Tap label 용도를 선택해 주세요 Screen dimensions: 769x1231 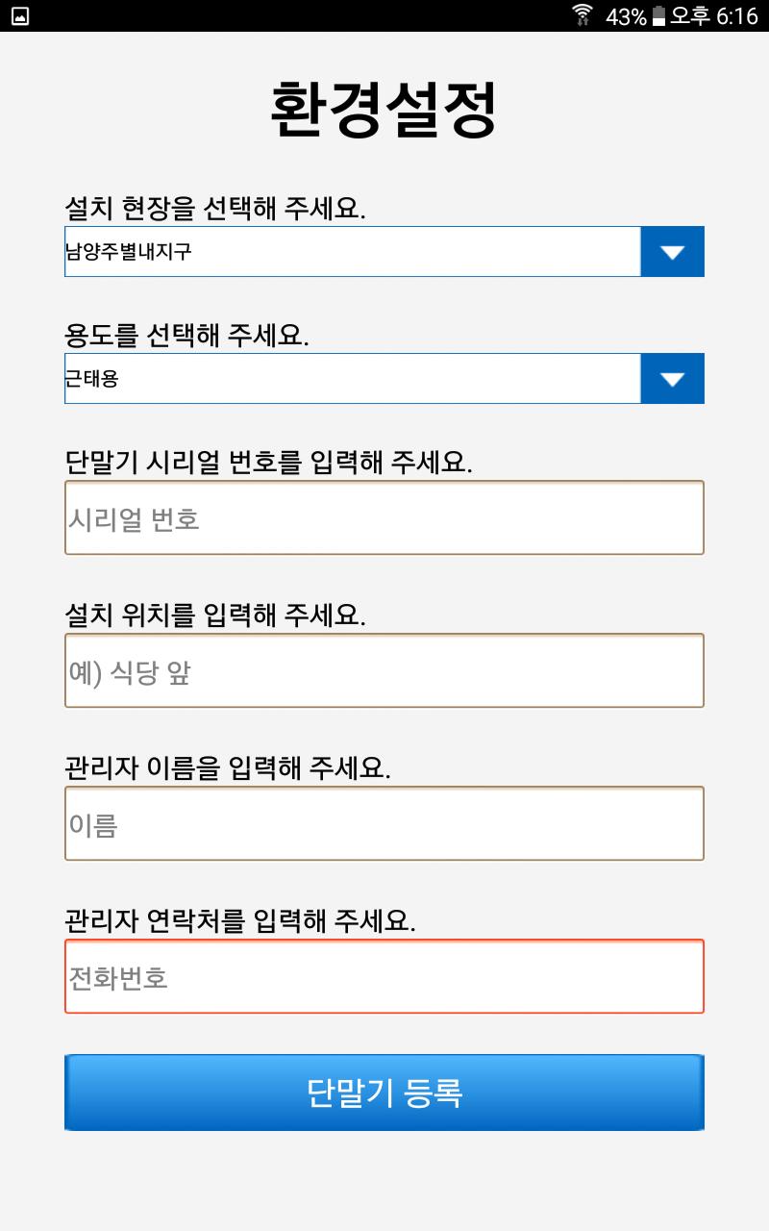186,335
